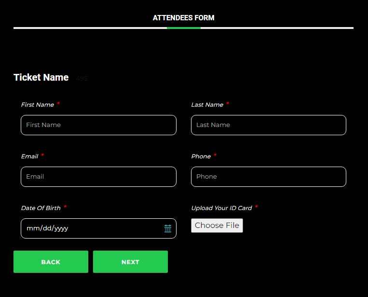Select the Email input field
Viewport: 368px width, 297px height.
[x=98, y=177]
